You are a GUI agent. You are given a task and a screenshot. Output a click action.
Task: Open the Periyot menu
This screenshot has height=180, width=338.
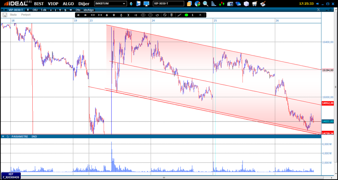[26, 15]
